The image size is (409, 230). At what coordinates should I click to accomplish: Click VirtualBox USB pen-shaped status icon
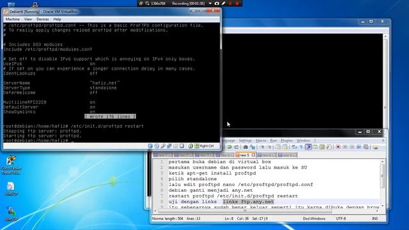(x=163, y=146)
